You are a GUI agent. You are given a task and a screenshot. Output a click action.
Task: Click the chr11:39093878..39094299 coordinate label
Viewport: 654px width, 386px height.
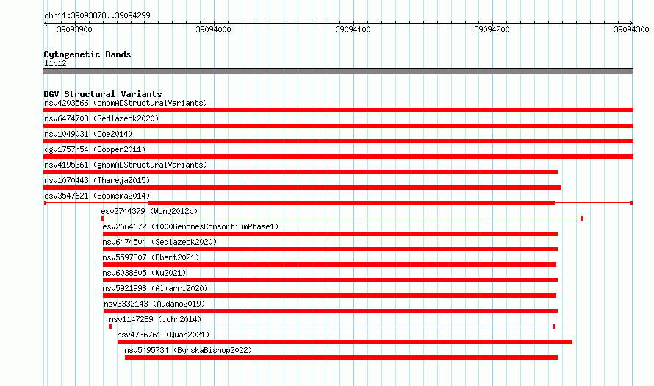(97, 15)
